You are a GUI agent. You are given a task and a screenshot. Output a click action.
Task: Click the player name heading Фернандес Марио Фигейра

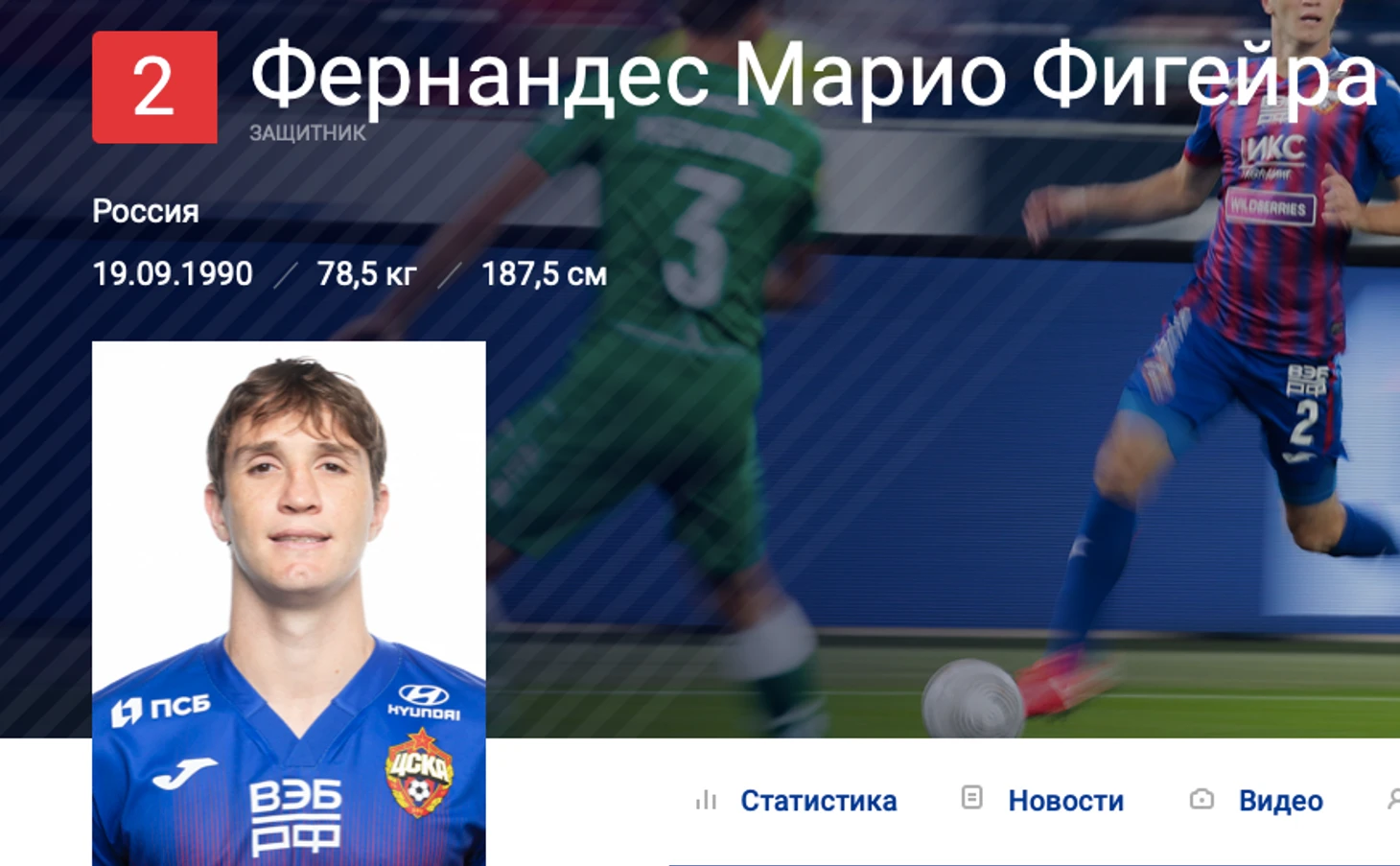814,77
